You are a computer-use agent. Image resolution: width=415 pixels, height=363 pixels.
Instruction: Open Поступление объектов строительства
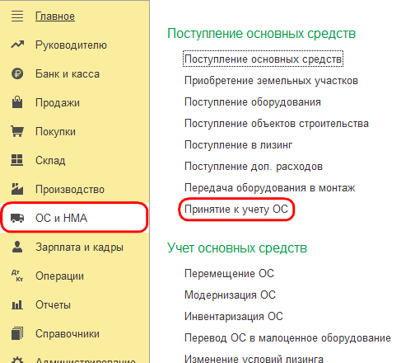277,124
